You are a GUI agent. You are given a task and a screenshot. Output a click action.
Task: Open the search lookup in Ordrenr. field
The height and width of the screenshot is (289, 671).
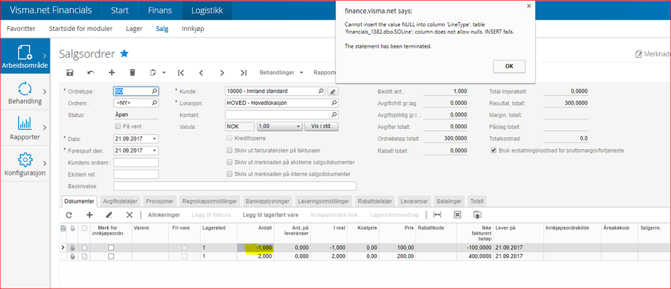pos(155,103)
